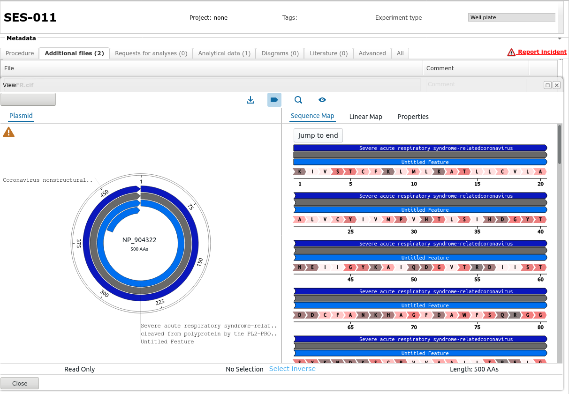Maximize the View dialog window
Viewport: 569px width, 394px height.
click(547, 85)
